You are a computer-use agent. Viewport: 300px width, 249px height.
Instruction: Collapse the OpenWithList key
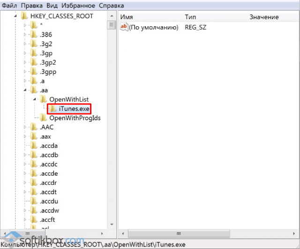point(34,99)
